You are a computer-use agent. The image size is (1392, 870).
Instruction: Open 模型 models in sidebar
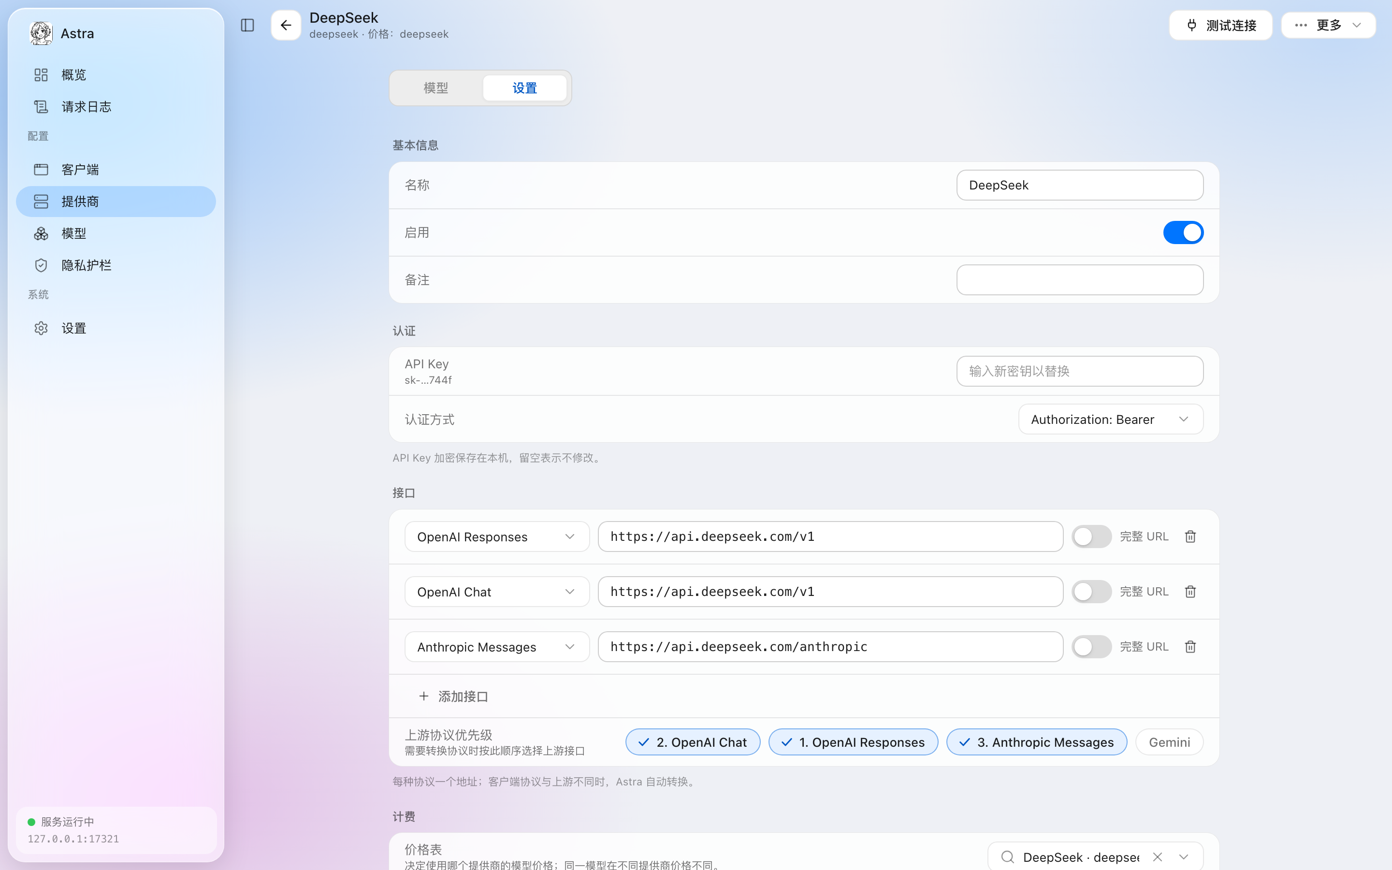click(116, 233)
